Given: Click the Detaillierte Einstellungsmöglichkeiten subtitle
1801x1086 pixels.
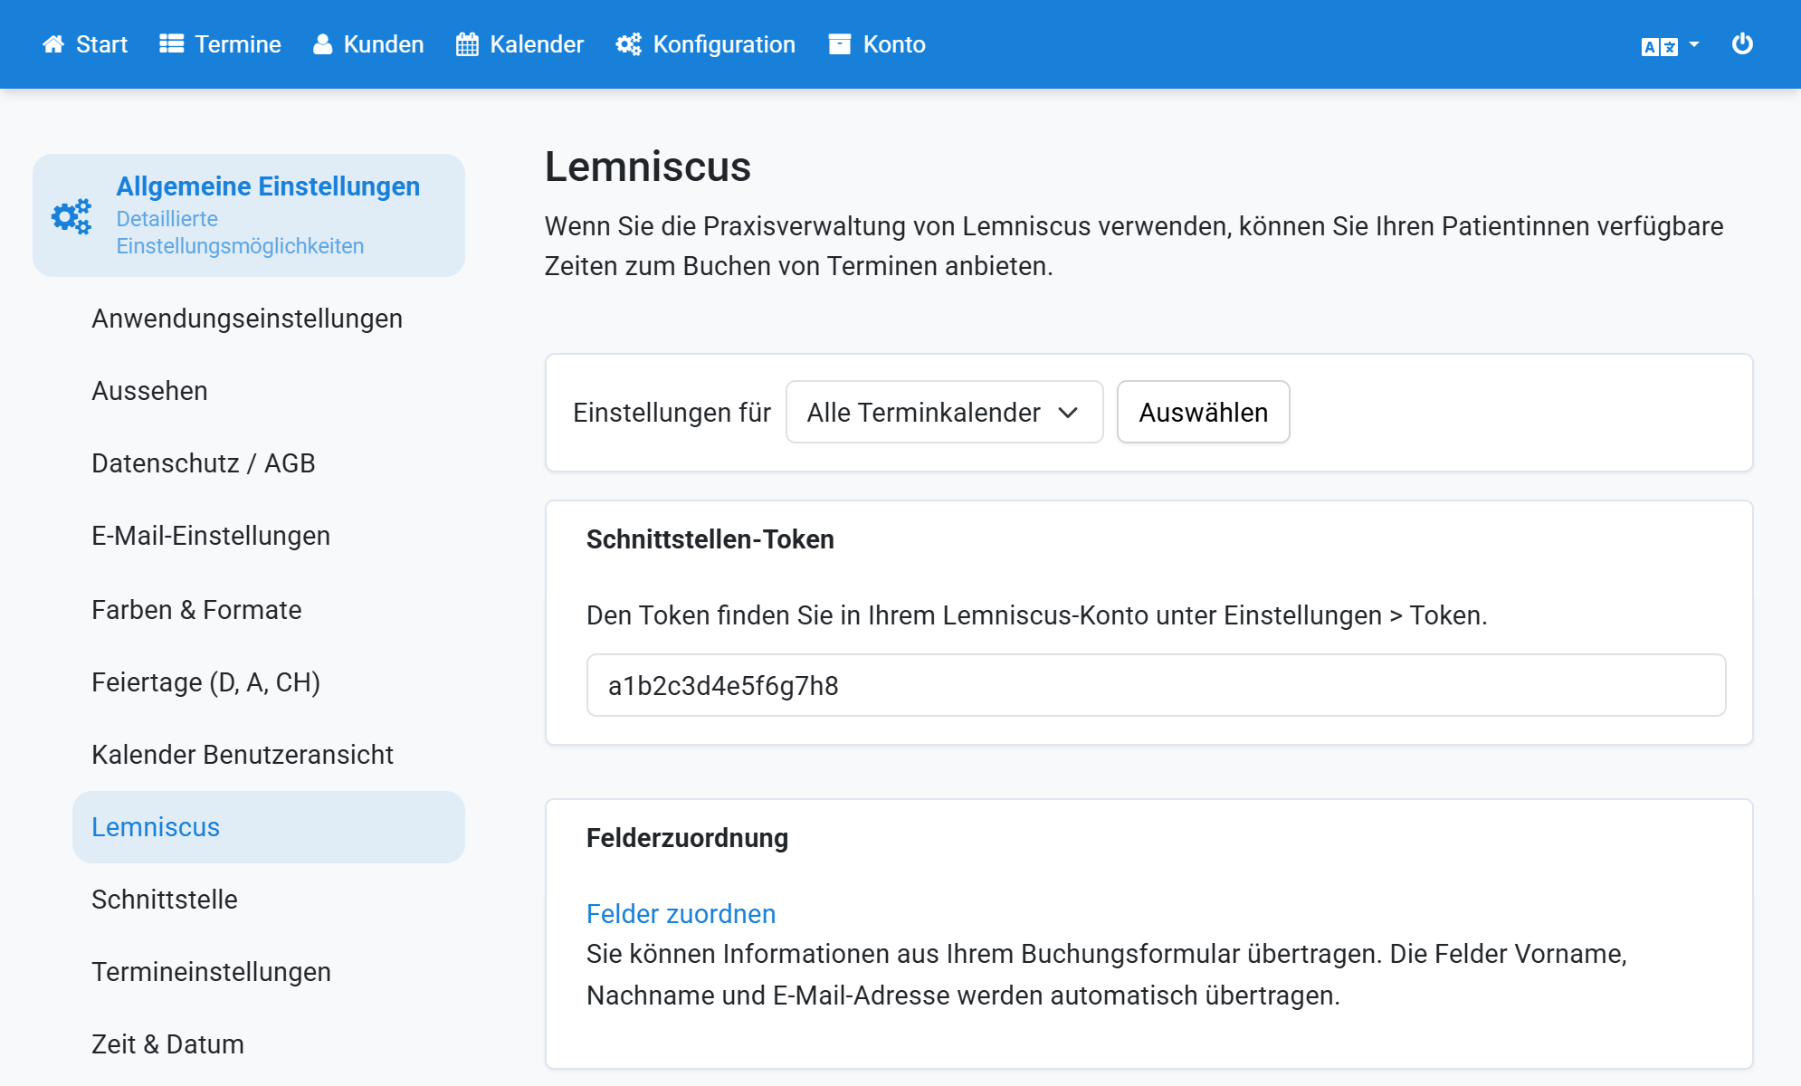Looking at the screenshot, I should coord(241,233).
